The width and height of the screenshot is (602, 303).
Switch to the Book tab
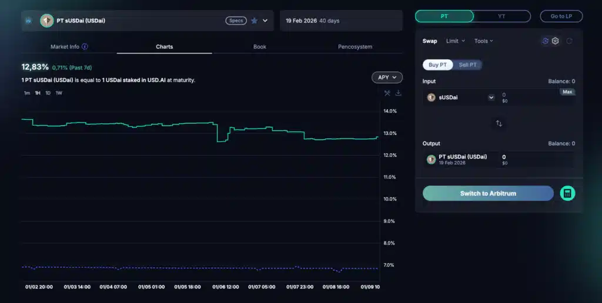point(260,46)
